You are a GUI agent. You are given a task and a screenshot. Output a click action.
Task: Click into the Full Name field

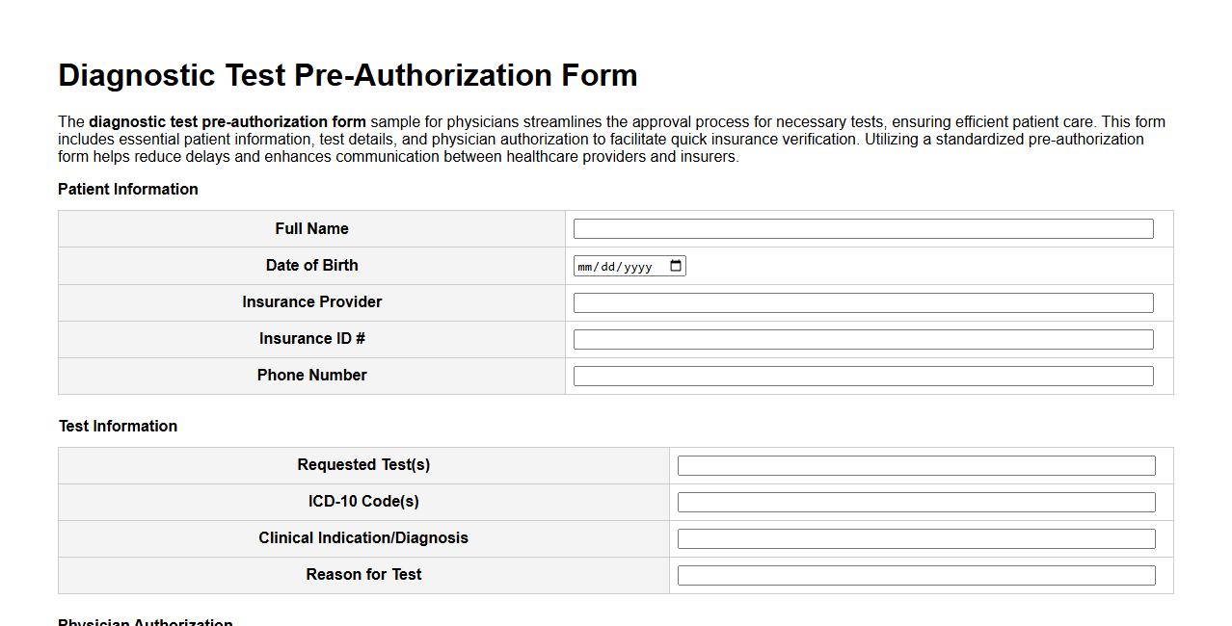862,228
